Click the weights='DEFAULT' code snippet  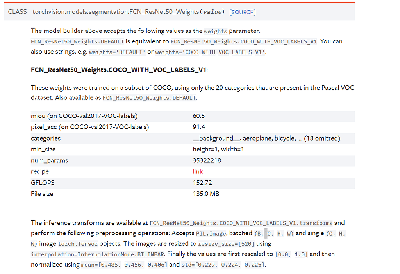click(117, 52)
